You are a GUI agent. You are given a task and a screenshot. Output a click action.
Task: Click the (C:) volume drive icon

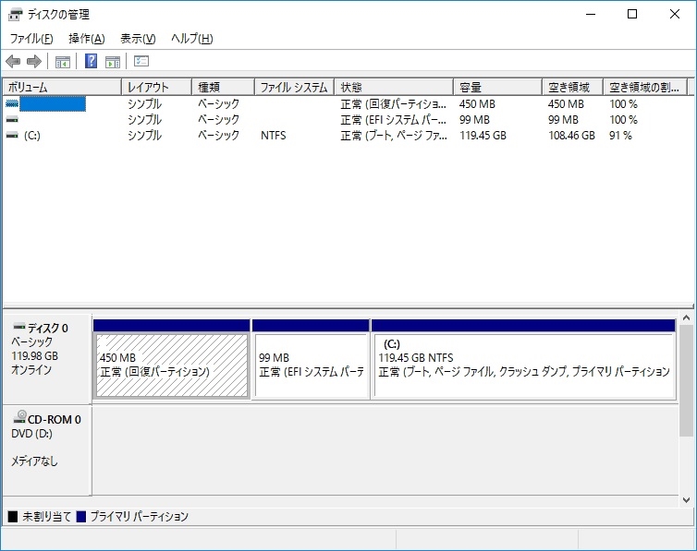click(12, 135)
